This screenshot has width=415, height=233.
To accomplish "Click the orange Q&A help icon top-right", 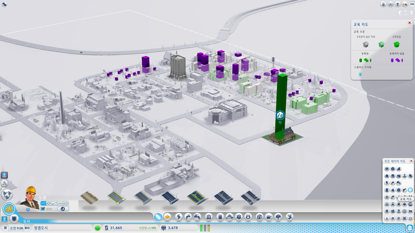I will (405, 4).
